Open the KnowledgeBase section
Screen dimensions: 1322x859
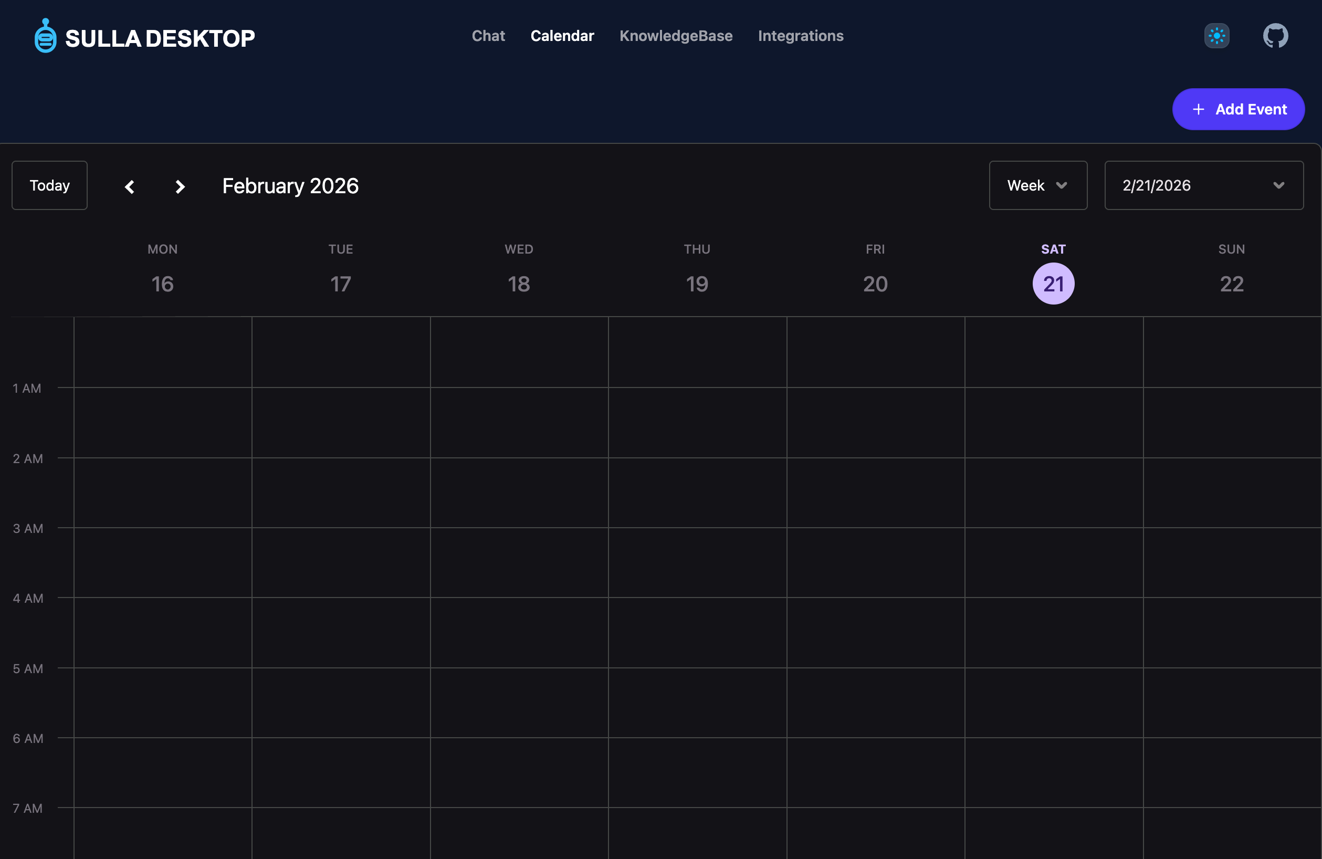(676, 36)
